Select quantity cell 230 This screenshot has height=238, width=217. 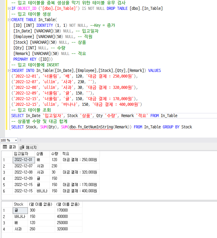pos(55,166)
